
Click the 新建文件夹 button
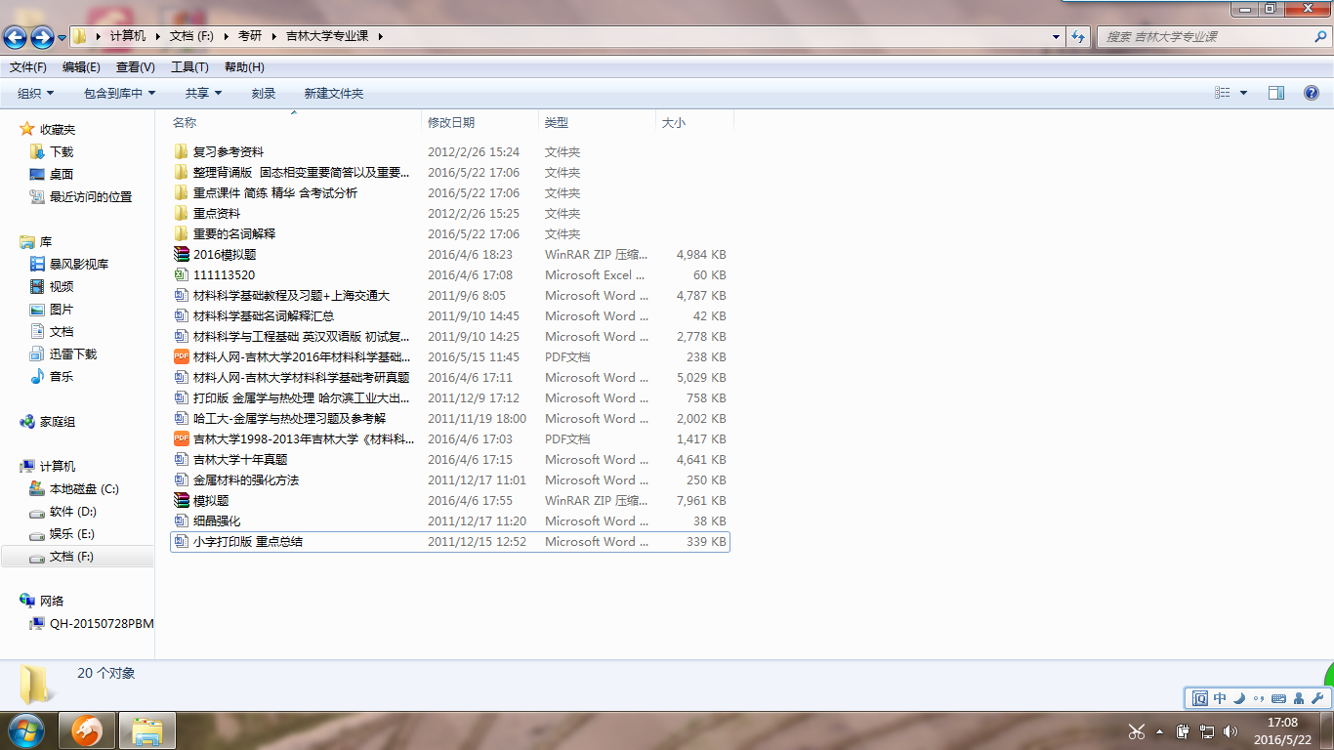point(333,93)
